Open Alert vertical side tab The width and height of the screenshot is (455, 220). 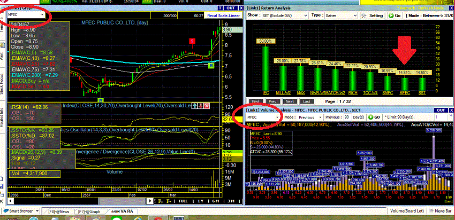coord(2,54)
